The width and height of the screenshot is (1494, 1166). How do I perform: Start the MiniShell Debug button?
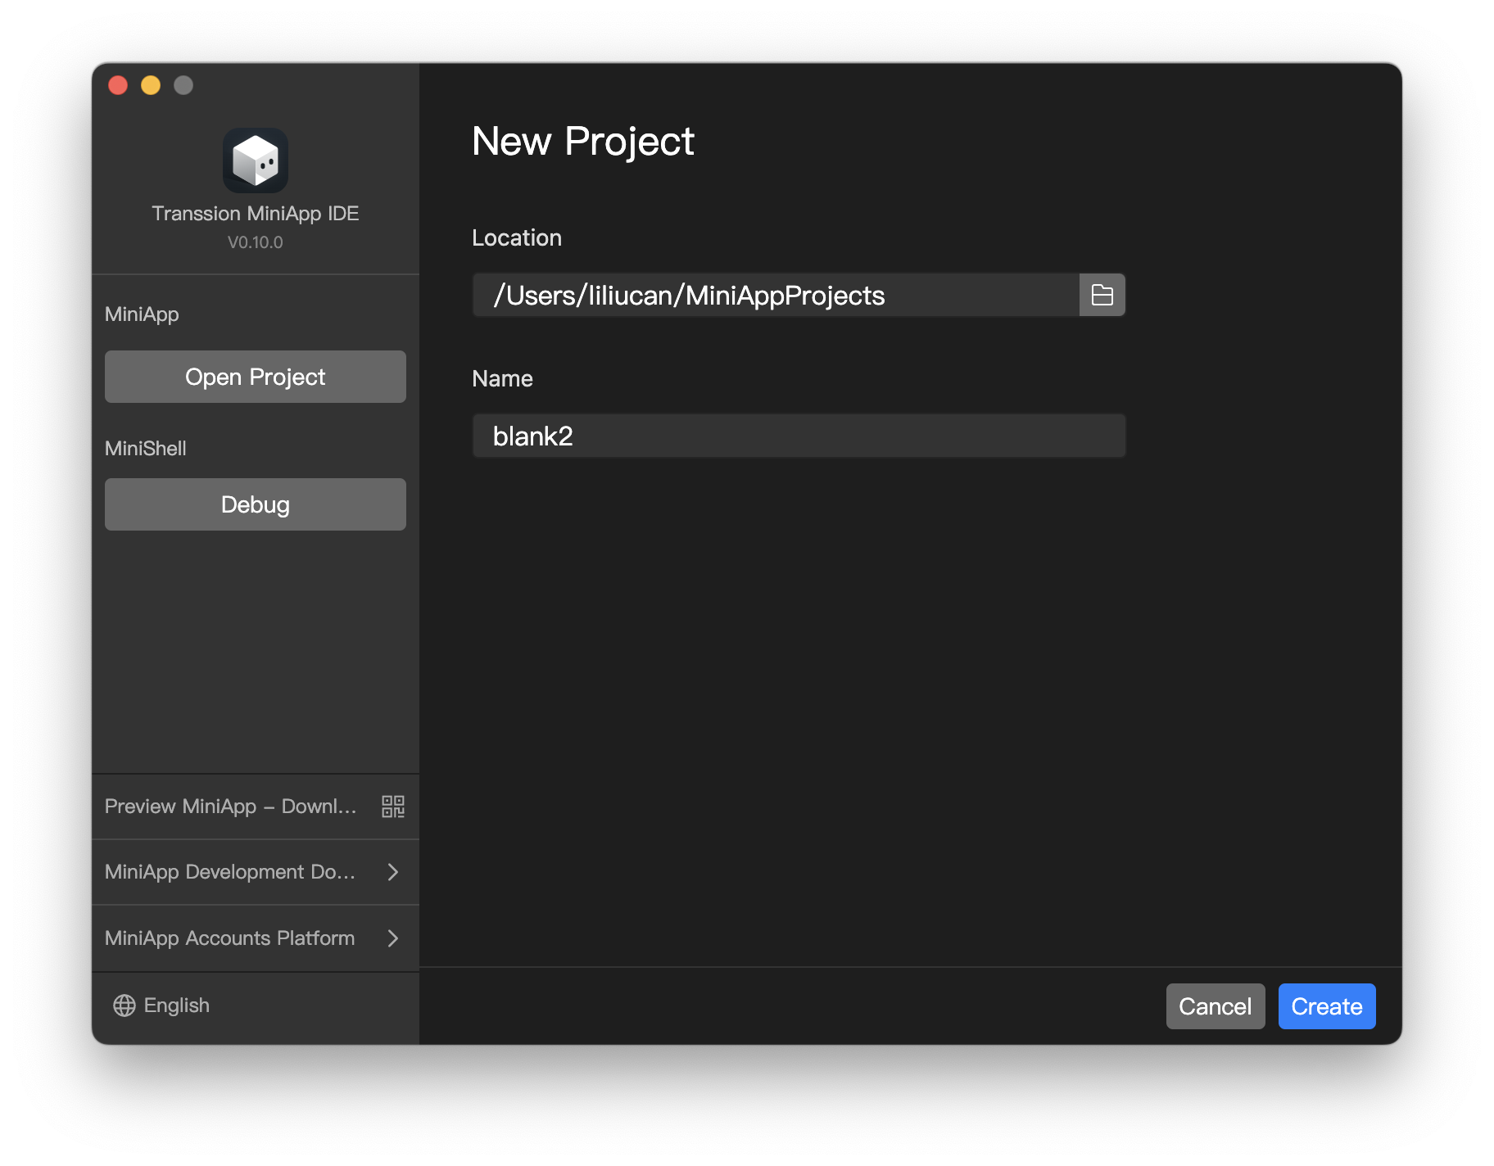(x=256, y=504)
